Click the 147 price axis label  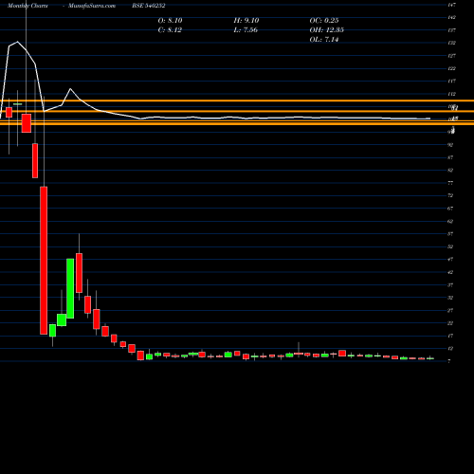(x=451, y=5)
